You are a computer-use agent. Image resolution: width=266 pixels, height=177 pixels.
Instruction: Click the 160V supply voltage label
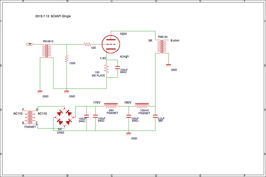pyautogui.click(x=128, y=103)
